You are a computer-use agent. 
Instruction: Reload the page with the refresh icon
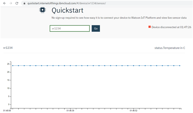(17, 3)
